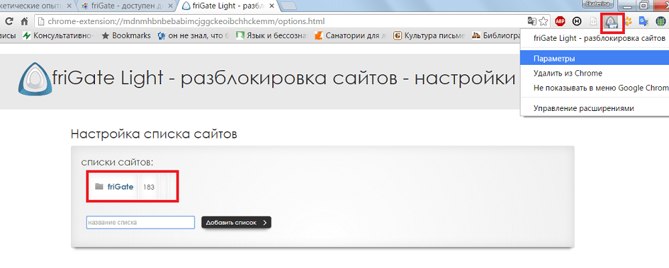Screen dimensions: 669x268
Task: Click the friGate logo in header
Action: [x=35, y=79]
